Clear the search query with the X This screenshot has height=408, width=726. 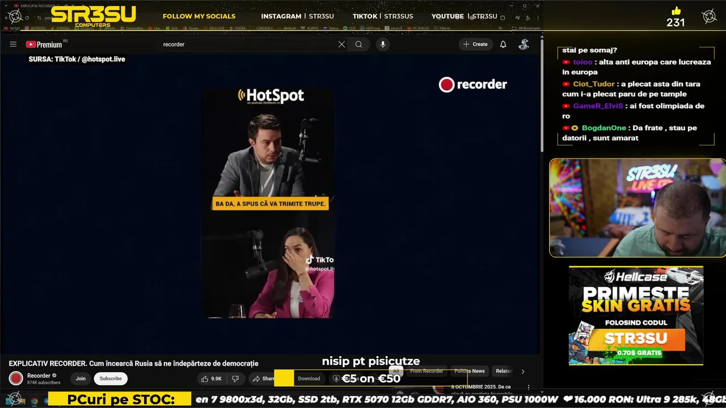pyautogui.click(x=341, y=44)
